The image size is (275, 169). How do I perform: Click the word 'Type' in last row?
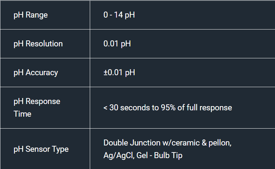point(61,149)
